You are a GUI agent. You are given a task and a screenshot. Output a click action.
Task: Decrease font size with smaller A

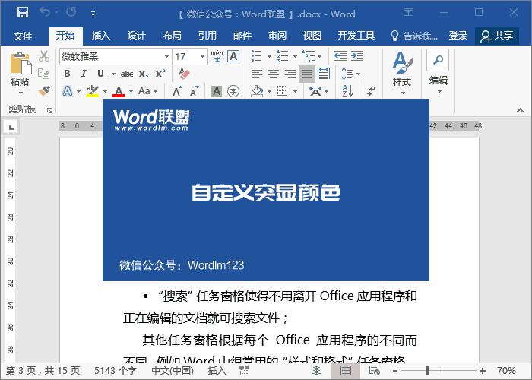point(194,91)
